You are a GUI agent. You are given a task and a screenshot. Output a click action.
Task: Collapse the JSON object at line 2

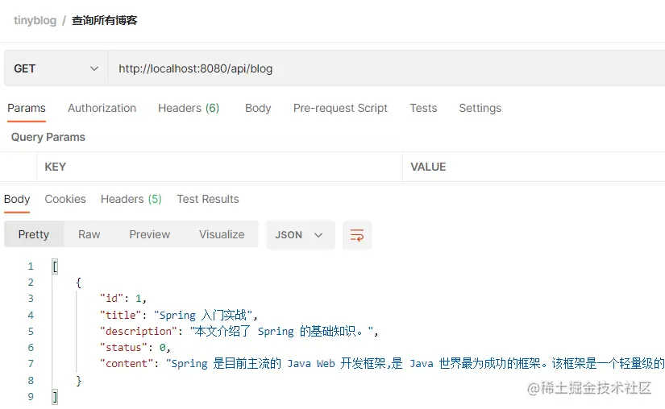click(78, 283)
